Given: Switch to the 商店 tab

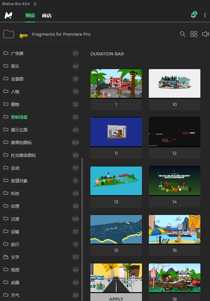Looking at the screenshot, I should point(47,15).
